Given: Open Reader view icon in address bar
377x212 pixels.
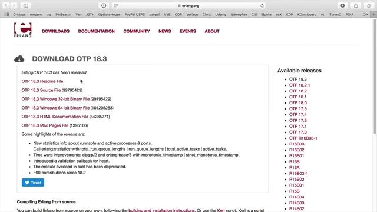Looking at the screenshot, I should pos(116,5).
